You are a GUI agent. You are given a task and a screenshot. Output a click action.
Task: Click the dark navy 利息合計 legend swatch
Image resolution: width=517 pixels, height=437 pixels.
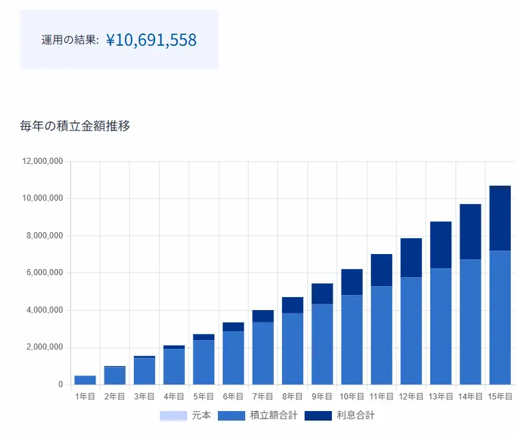(318, 415)
